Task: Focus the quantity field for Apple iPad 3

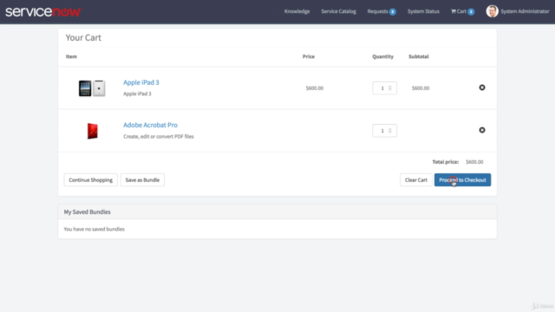Action: (384, 88)
